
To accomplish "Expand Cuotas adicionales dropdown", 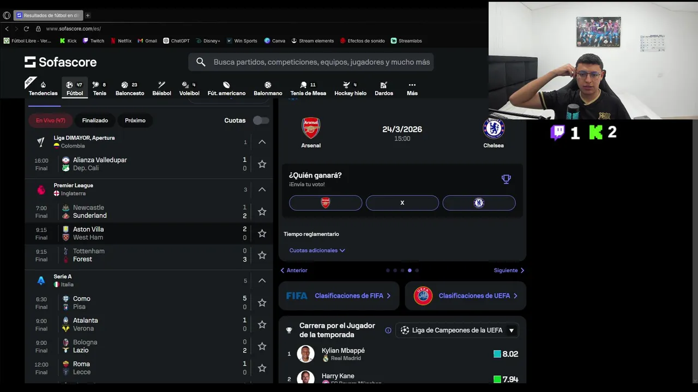I will click(317, 250).
